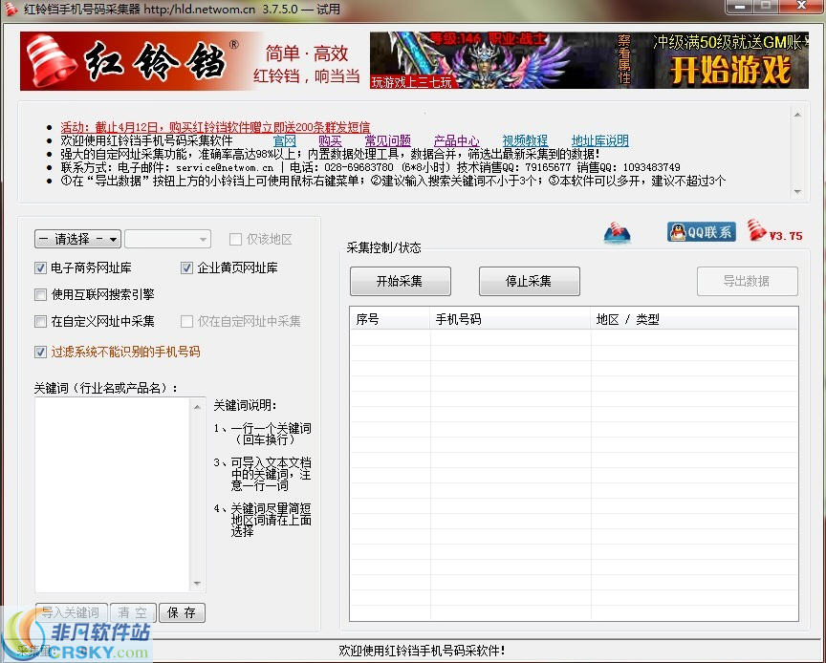826x663 pixels.
Task: Uncheck 电子商务网址库 checkbox
Action: (40, 268)
